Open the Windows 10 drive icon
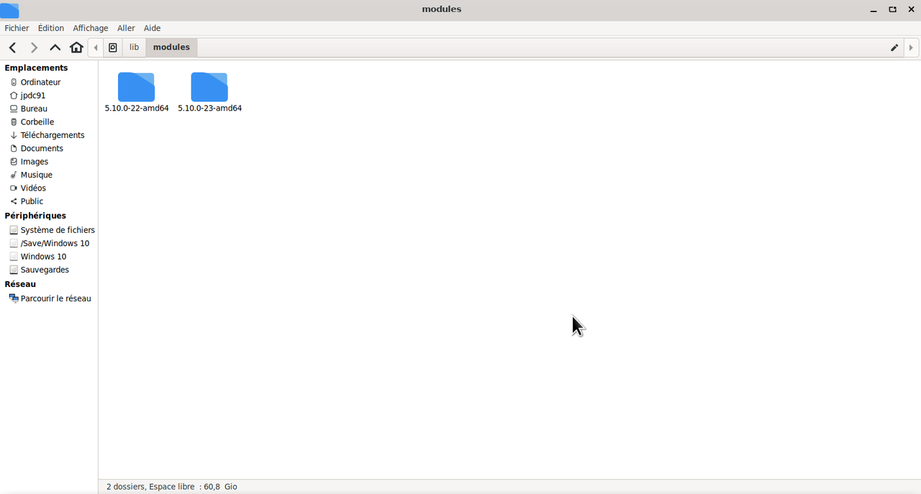This screenshot has height=494, width=921. point(14,257)
